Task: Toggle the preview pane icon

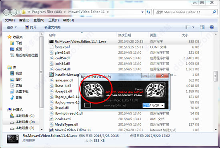Action: pos(202,27)
